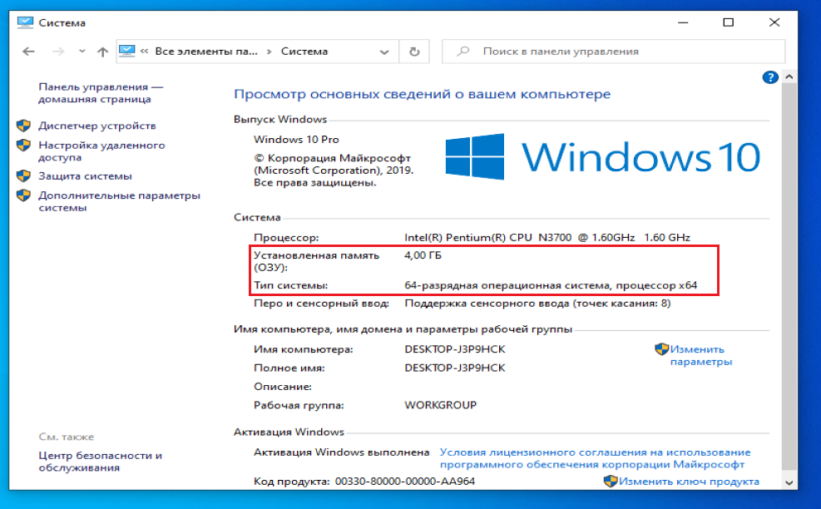
Task: Click shield icon beside 'Дополнительные параметры системы'
Action: [x=23, y=195]
